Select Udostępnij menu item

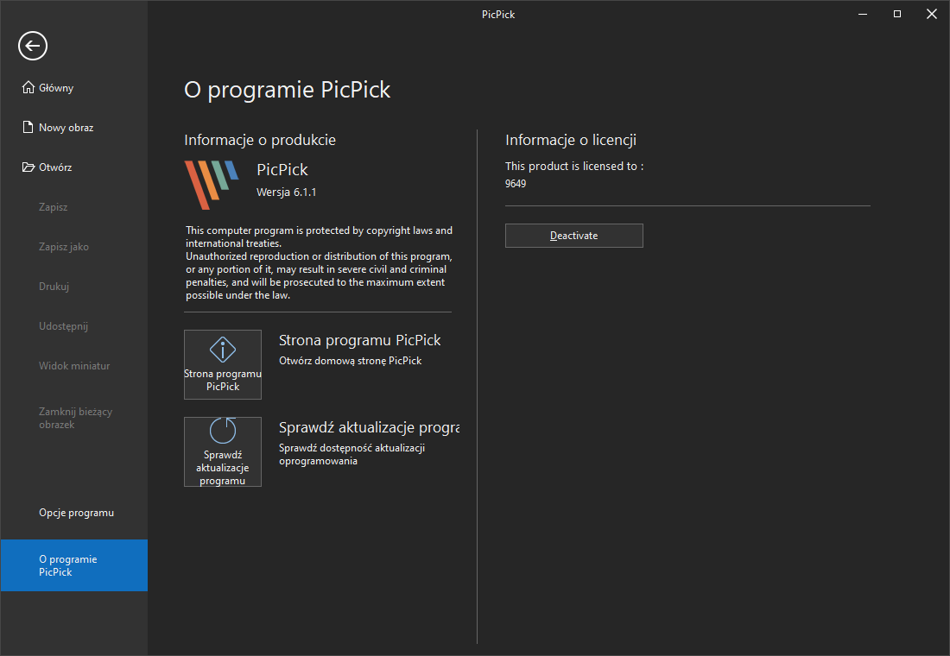[x=64, y=326]
